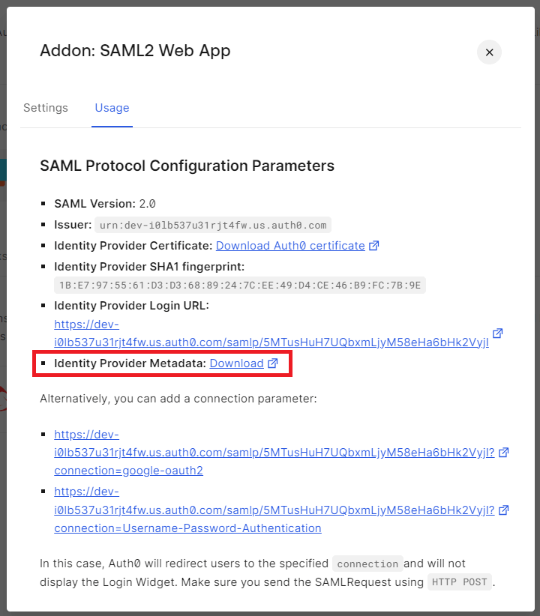This screenshot has width=540, height=616.
Task: Click external-link icon next to Login URL
Action: tap(497, 333)
